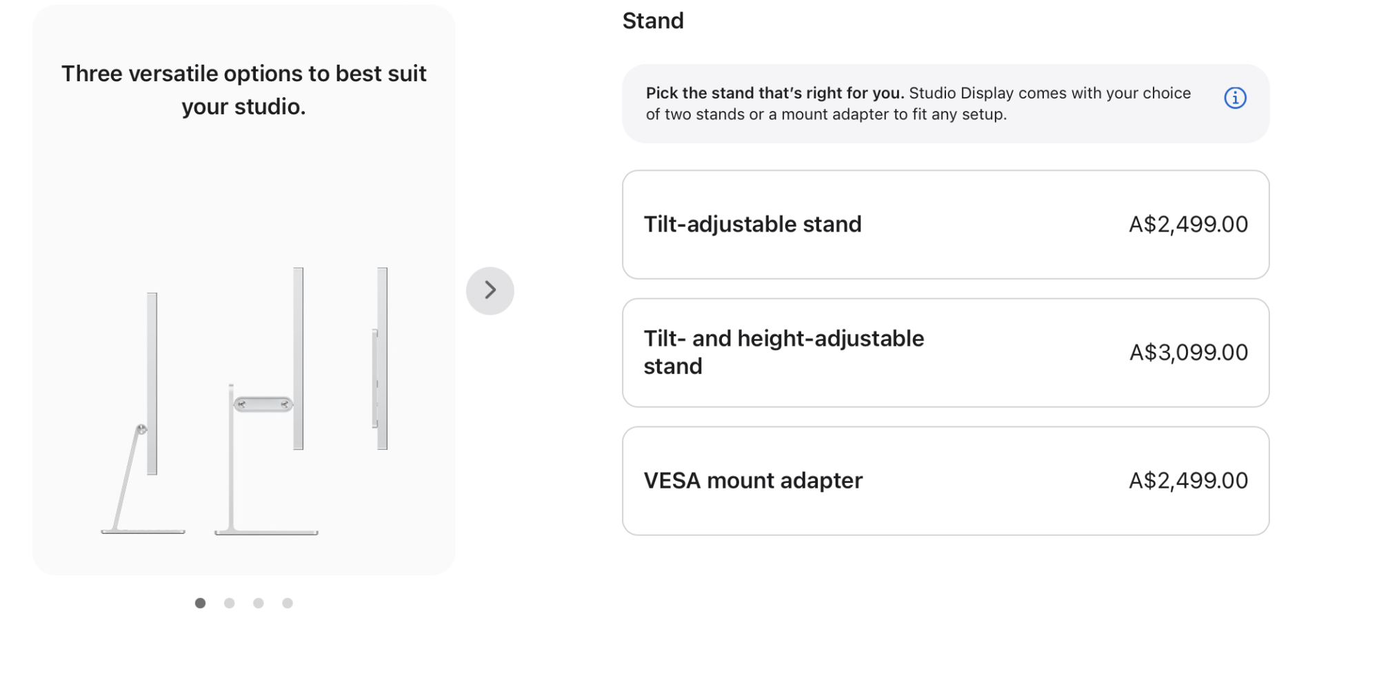Click the info icon in the stand banner

tap(1234, 98)
